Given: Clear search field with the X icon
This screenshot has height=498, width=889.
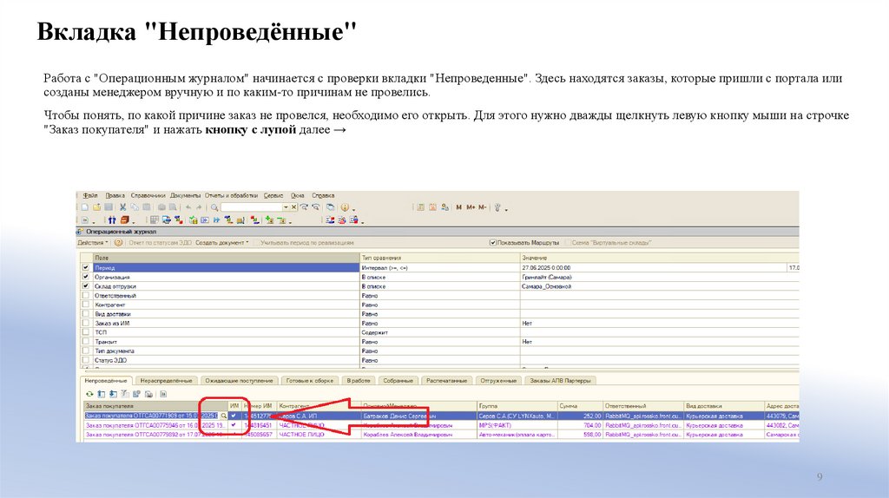Looking at the screenshot, I should [293, 207].
